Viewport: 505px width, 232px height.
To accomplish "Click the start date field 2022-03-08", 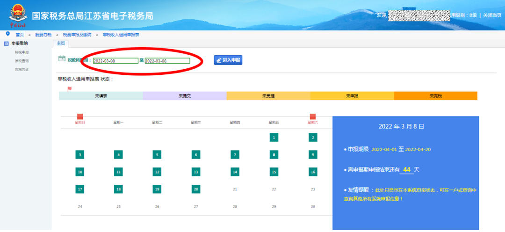I will tap(115, 61).
